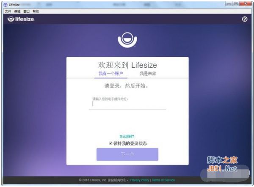The height and width of the screenshot is (187, 254).
Task: Click the large center Lifesize logo
Action: point(127,40)
